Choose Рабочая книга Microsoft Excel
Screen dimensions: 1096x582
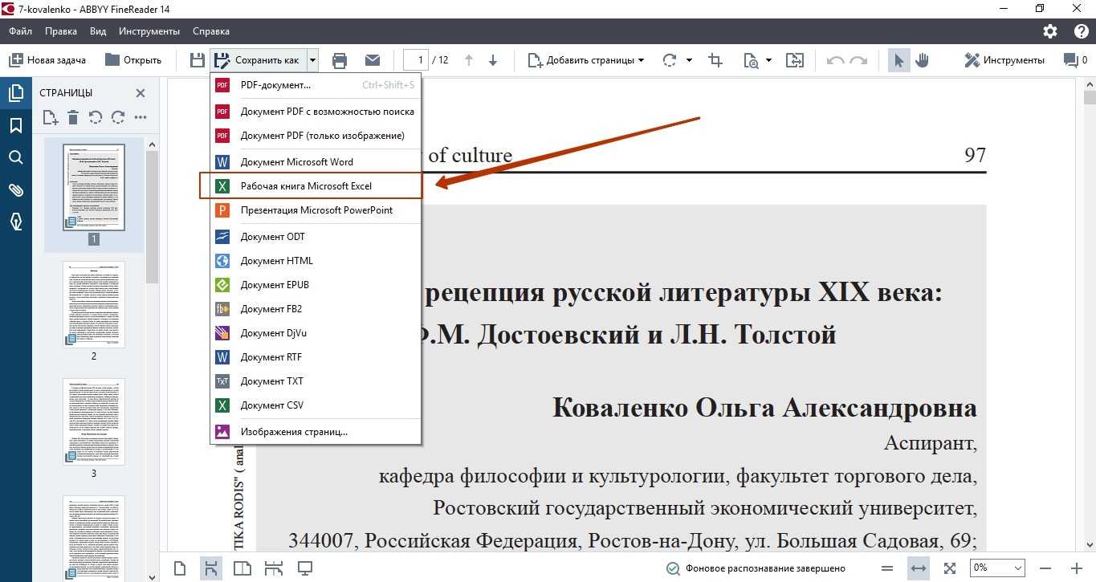pyautogui.click(x=316, y=186)
